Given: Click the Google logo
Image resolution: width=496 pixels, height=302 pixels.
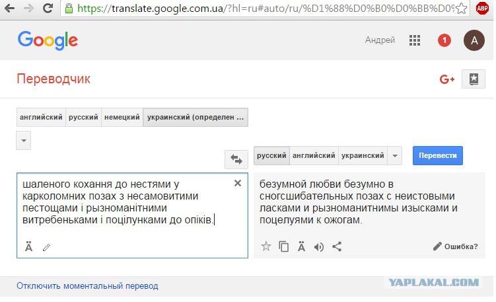Looking at the screenshot, I should point(48,40).
